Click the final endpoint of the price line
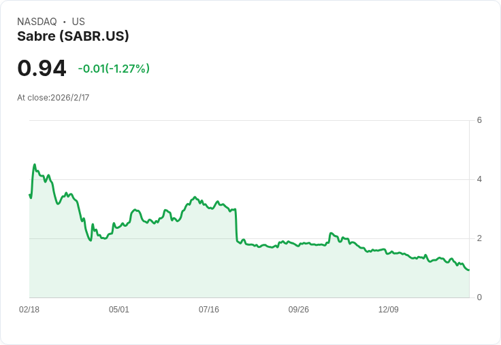 coord(468,270)
